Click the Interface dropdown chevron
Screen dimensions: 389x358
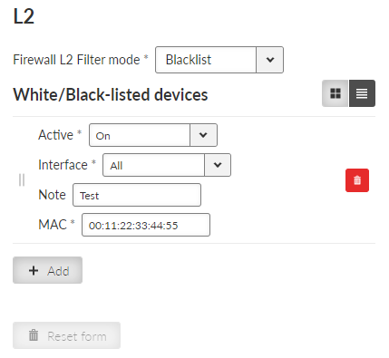[x=218, y=165]
